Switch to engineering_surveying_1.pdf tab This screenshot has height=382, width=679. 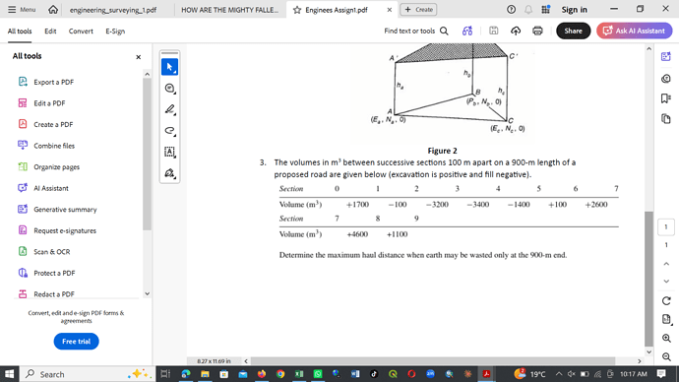coord(113,10)
